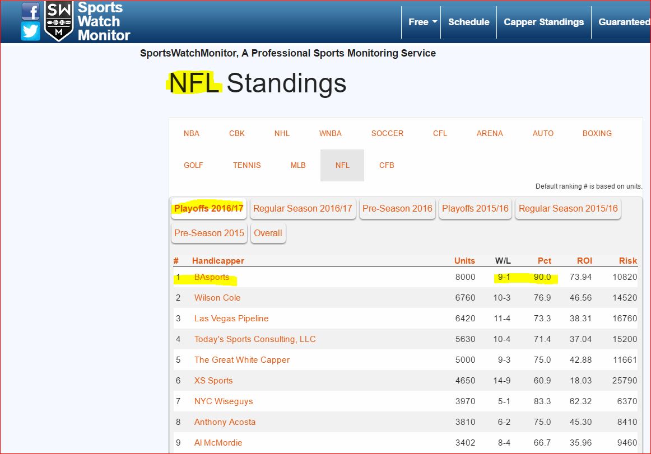Select the GOLF sport tab

(193, 165)
